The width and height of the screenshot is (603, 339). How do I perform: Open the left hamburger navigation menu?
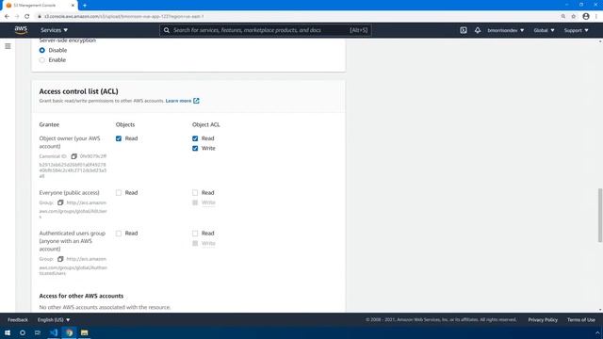(x=8, y=46)
